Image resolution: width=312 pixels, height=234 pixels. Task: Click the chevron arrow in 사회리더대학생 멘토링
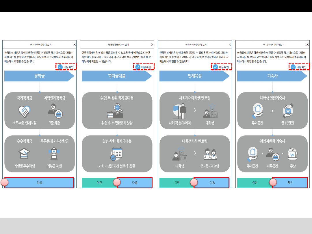[195, 110]
